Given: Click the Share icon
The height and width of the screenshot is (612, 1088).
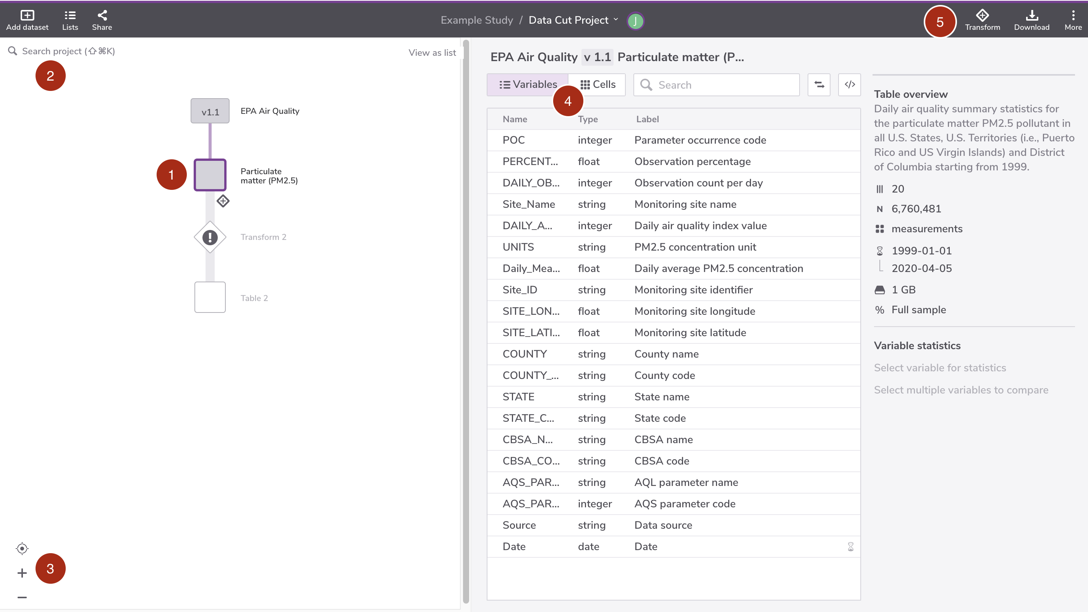Looking at the screenshot, I should (102, 16).
